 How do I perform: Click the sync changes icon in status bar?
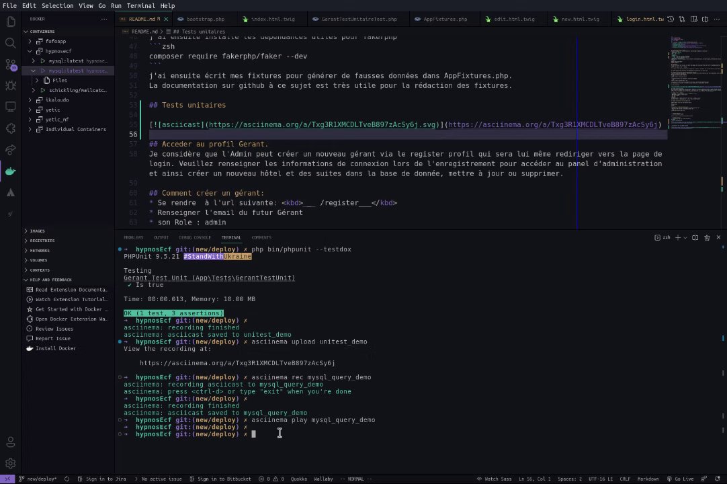67,479
